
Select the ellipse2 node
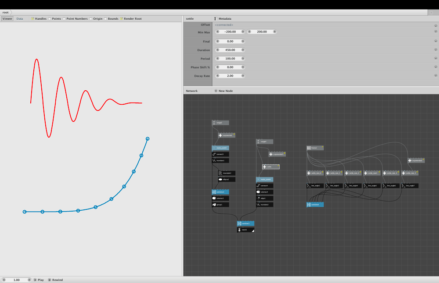(227, 179)
